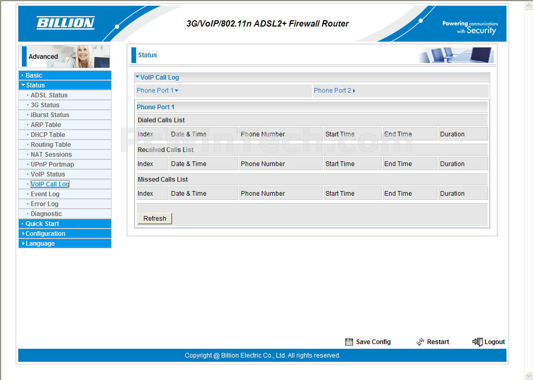Click the Restart text link
Screen dimensions: 533x380
tap(438, 342)
